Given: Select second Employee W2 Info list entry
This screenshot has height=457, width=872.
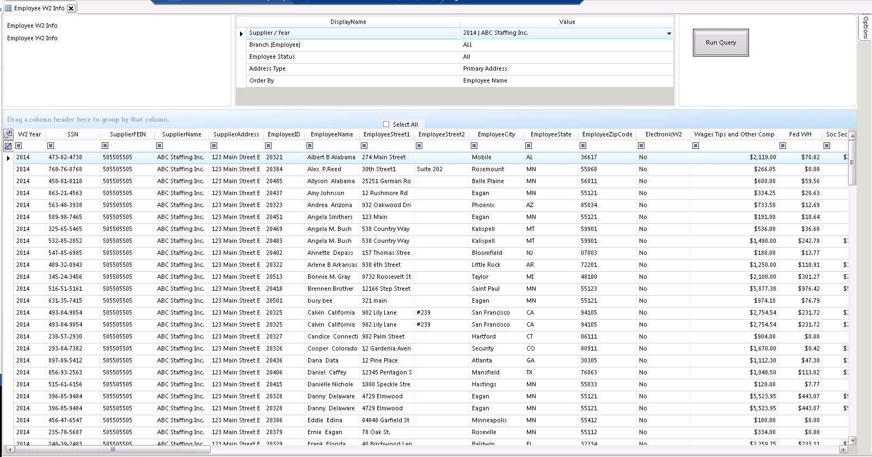Looking at the screenshot, I should 32,38.
